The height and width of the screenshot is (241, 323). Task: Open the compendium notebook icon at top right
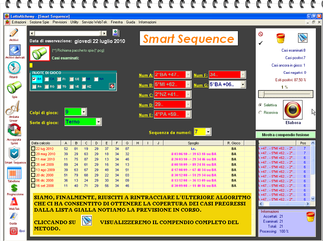pos(303,38)
